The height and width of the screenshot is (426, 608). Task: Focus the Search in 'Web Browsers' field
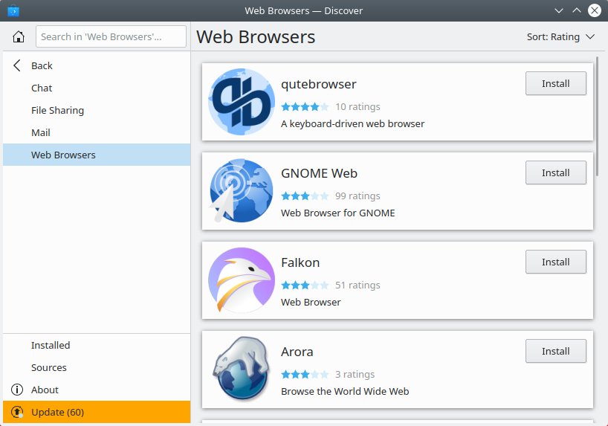[x=111, y=36]
